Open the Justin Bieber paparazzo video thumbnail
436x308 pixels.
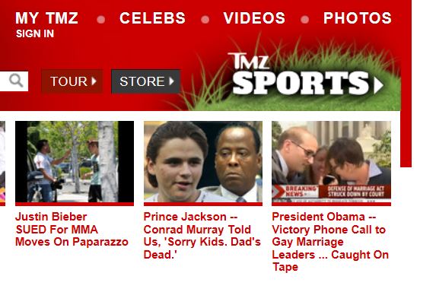pyautogui.click(x=75, y=162)
